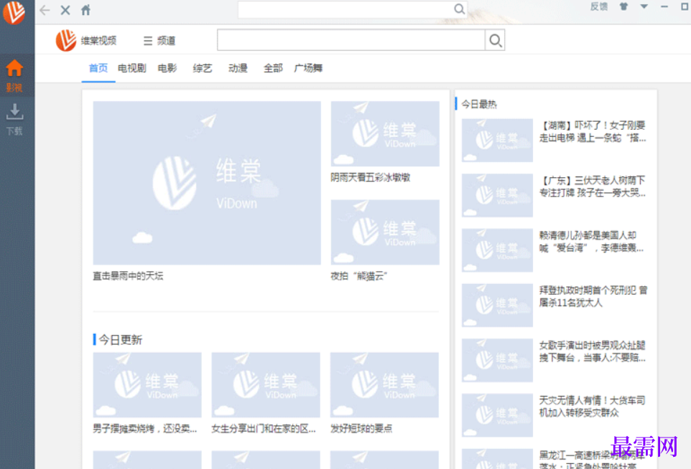The image size is (691, 469).
Task: Click the main search magnifier button
Action: [495, 40]
